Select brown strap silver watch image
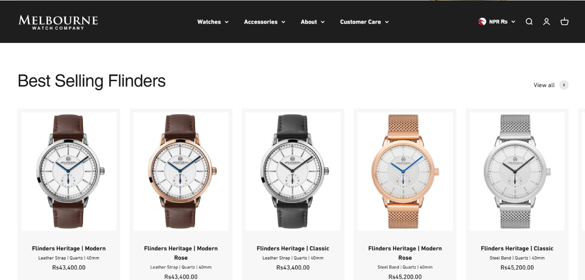Screen dimensions: 585x280 point(69,171)
